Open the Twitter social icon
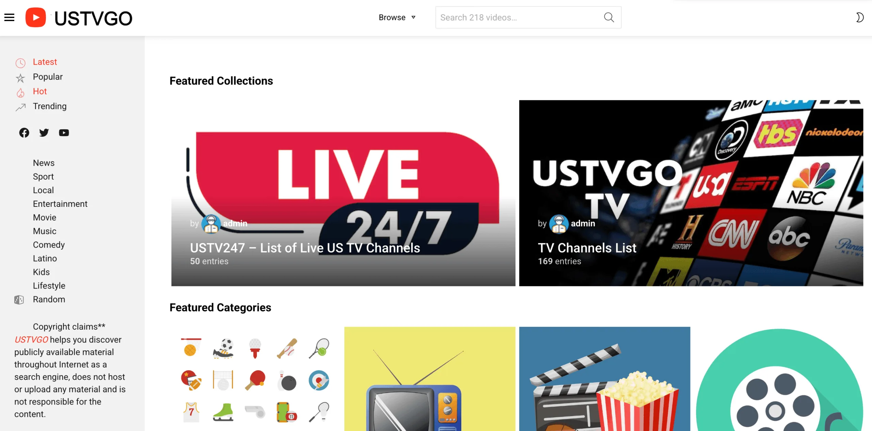Screen dimensions: 872x431 (x=44, y=133)
